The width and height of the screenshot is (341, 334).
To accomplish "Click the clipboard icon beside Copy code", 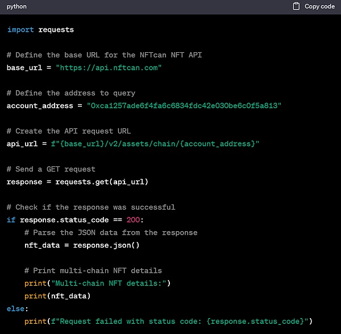I will click(296, 6).
